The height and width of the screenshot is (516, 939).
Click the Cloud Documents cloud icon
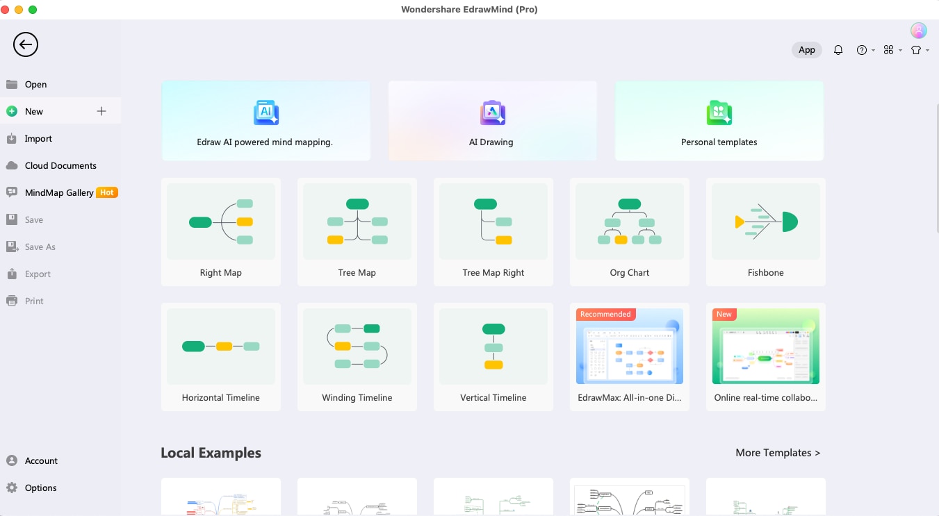point(12,166)
